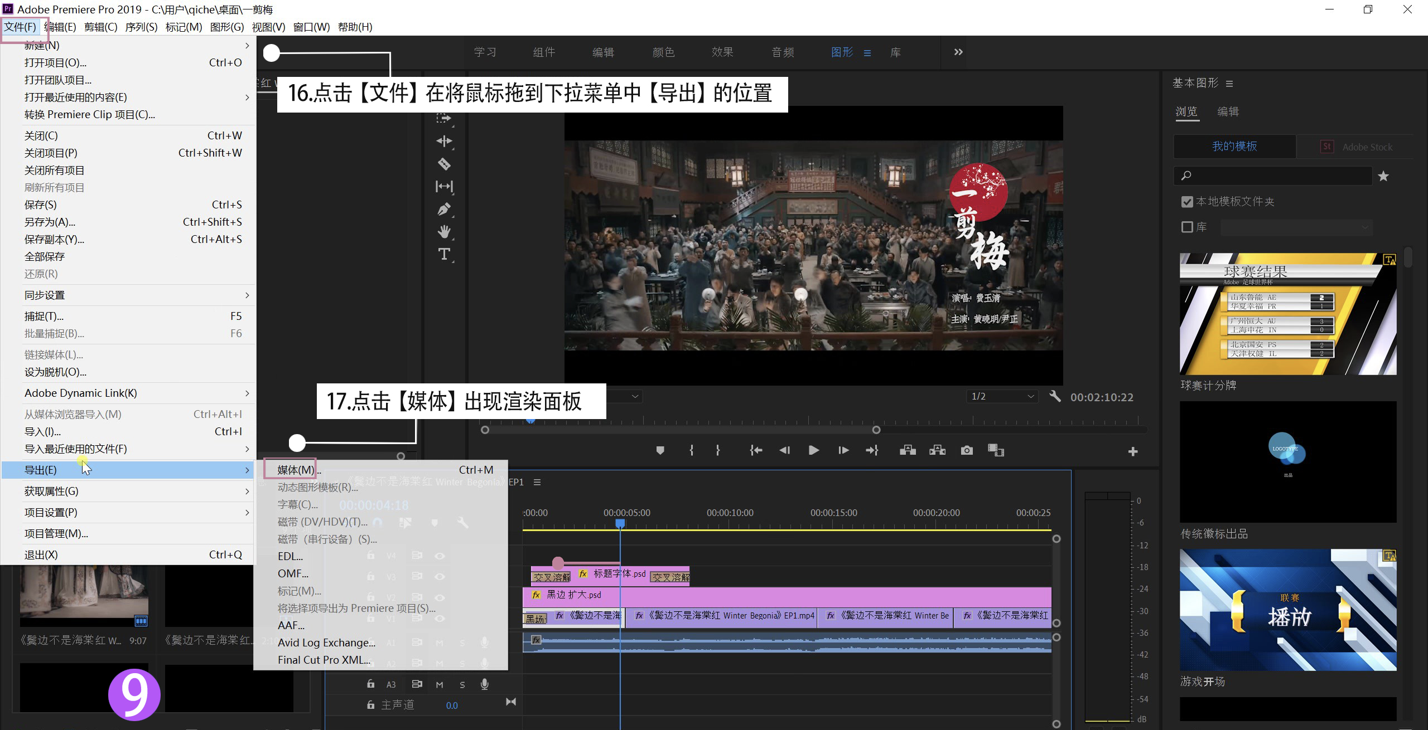This screenshot has width=1428, height=730.
Task: Go to In point
Action: pyautogui.click(x=756, y=450)
